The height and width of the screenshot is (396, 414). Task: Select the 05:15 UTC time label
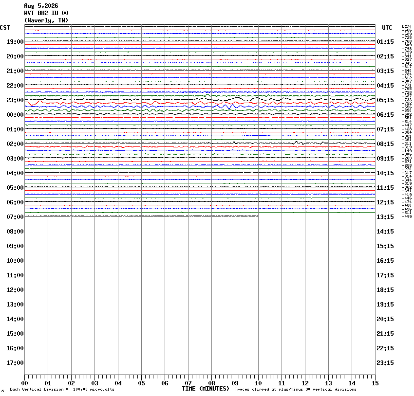[x=385, y=100]
